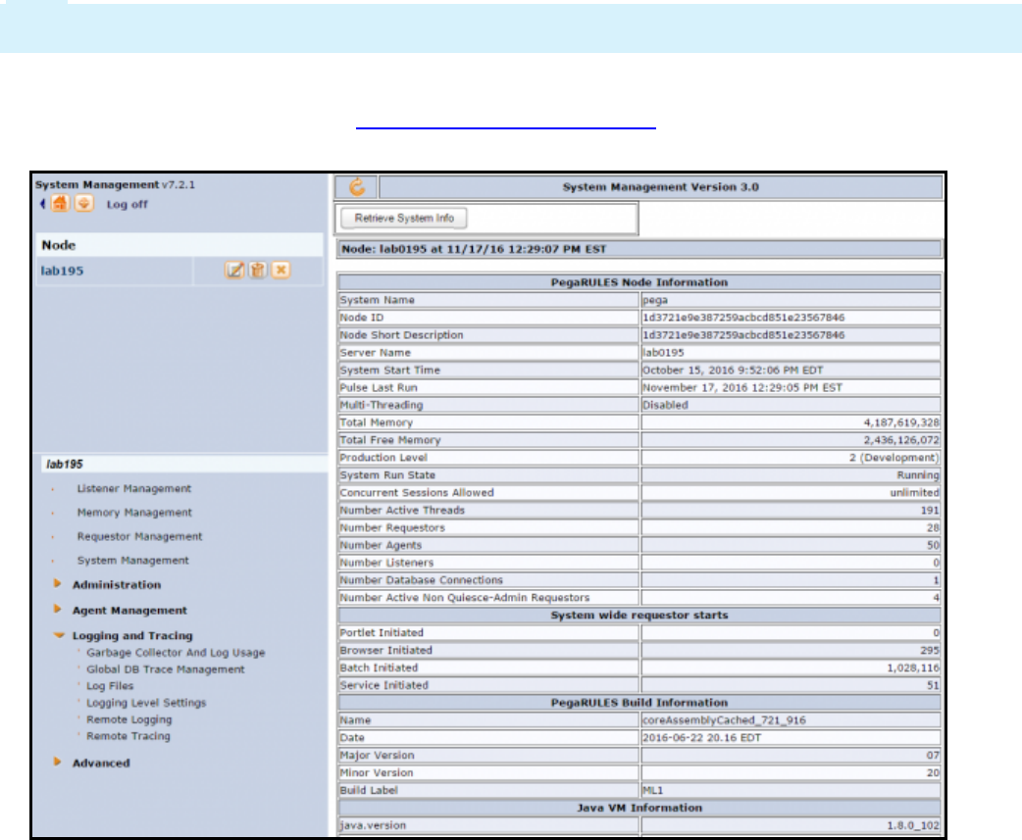Image resolution: width=1022 pixels, height=840 pixels.
Task: Click the 'Number Listeners' label
Action: (x=386, y=563)
